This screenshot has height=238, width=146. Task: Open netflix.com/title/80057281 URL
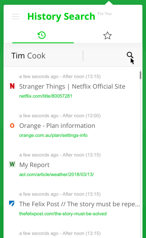46,96
